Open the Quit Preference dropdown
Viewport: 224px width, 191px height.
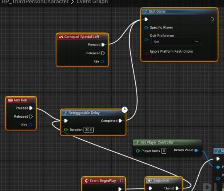tap(176, 41)
